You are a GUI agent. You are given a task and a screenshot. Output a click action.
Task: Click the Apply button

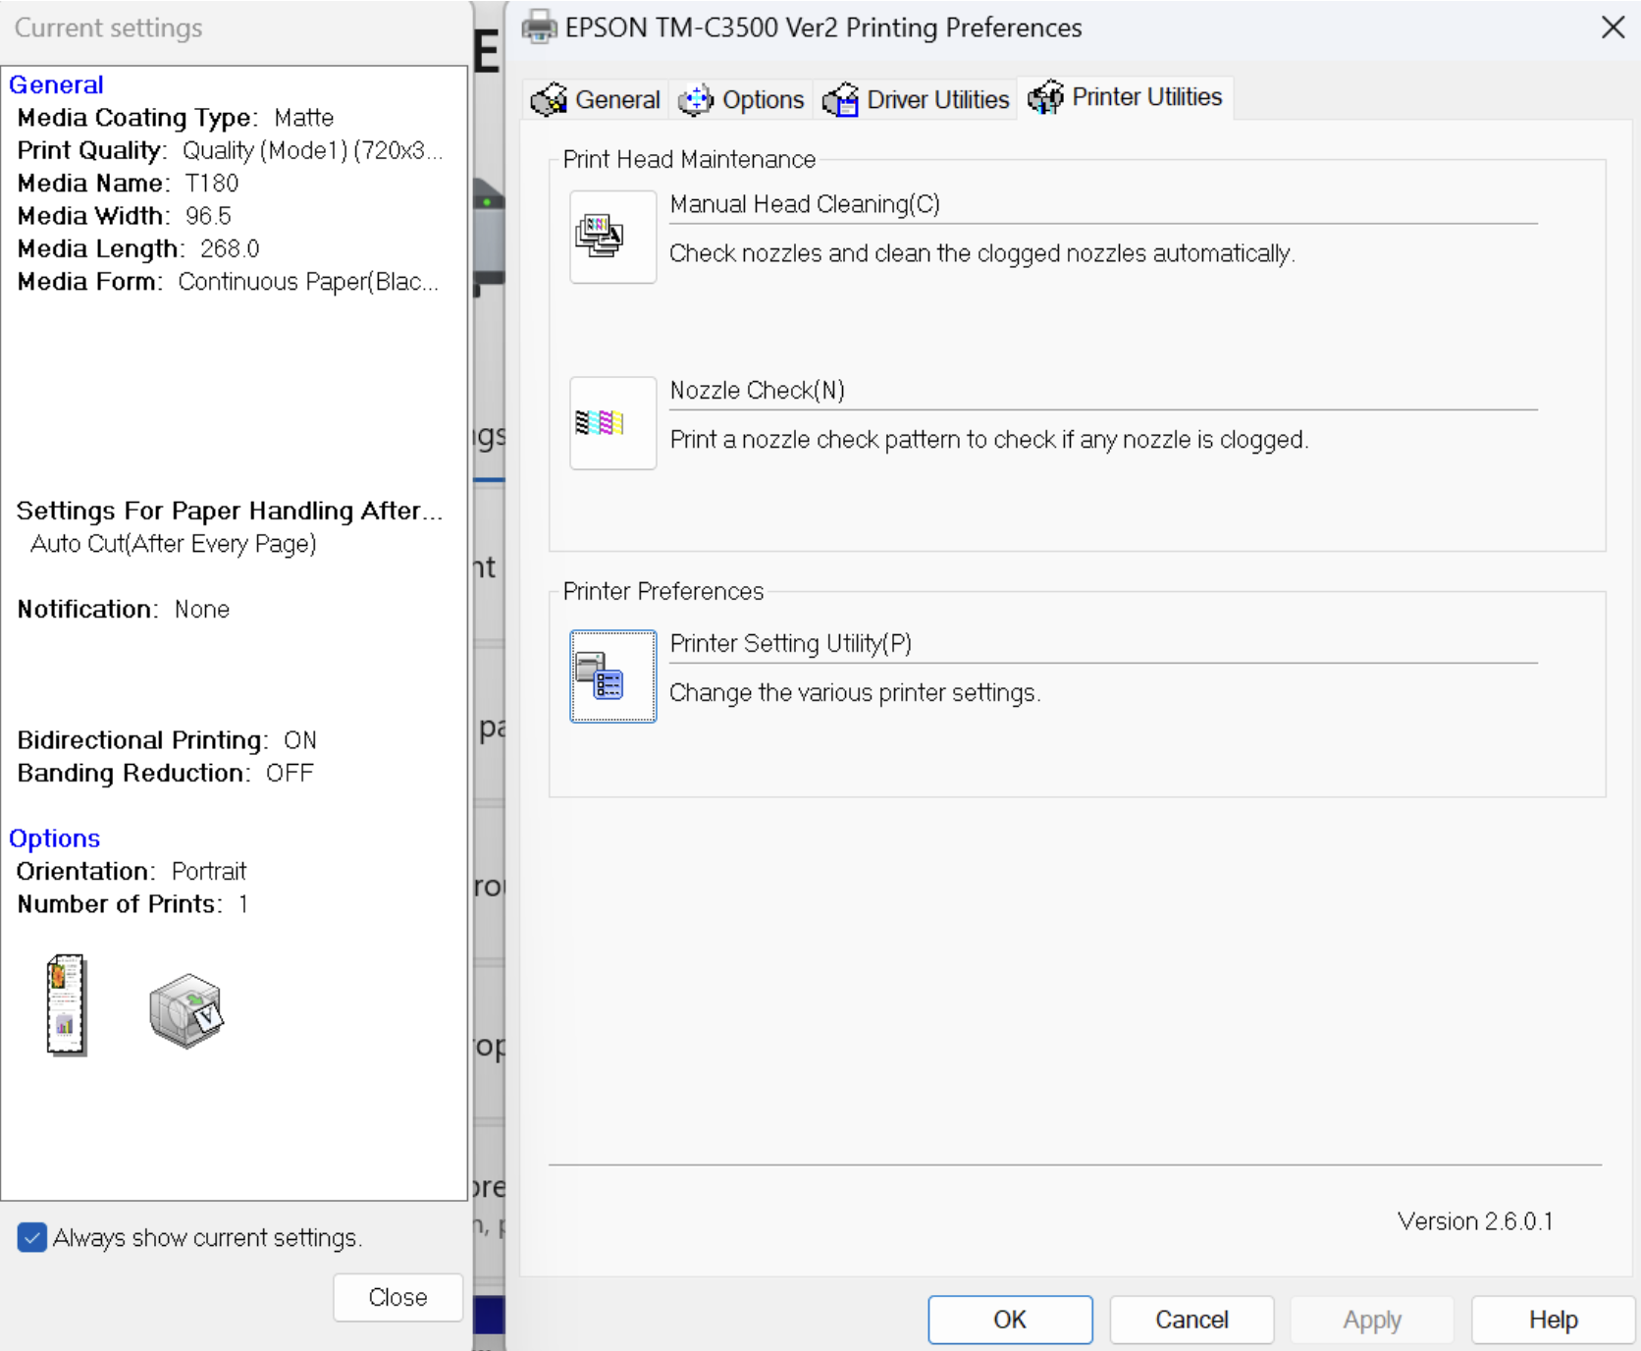[x=1371, y=1319]
